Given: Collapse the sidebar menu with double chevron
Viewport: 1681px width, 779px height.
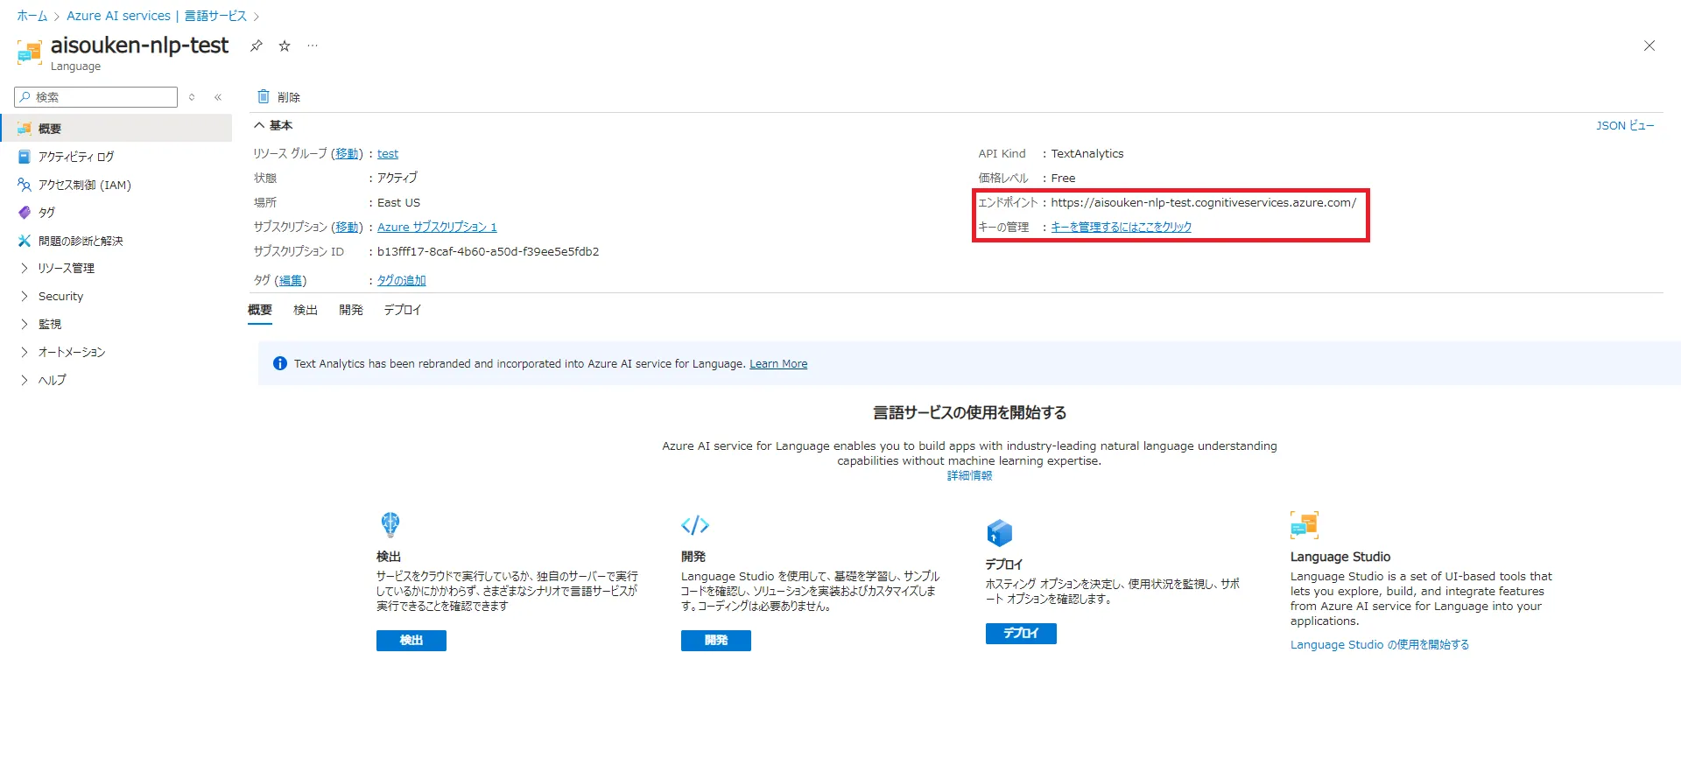Looking at the screenshot, I should point(218,97).
